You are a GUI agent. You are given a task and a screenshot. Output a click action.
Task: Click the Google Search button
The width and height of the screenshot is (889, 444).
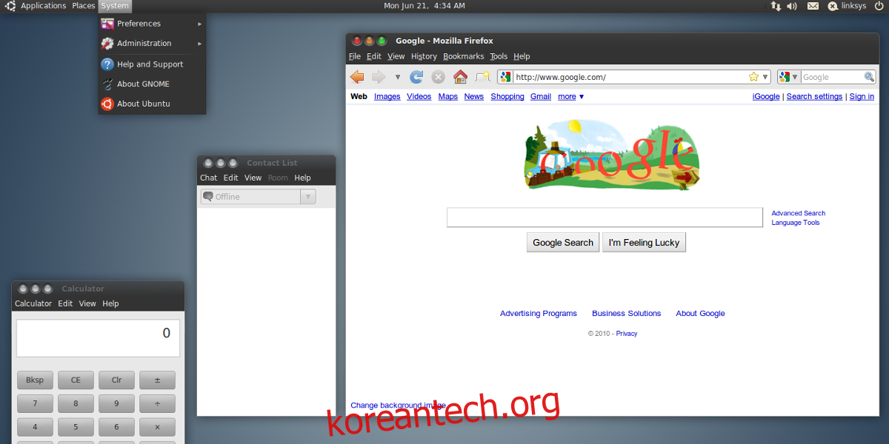[x=563, y=243]
